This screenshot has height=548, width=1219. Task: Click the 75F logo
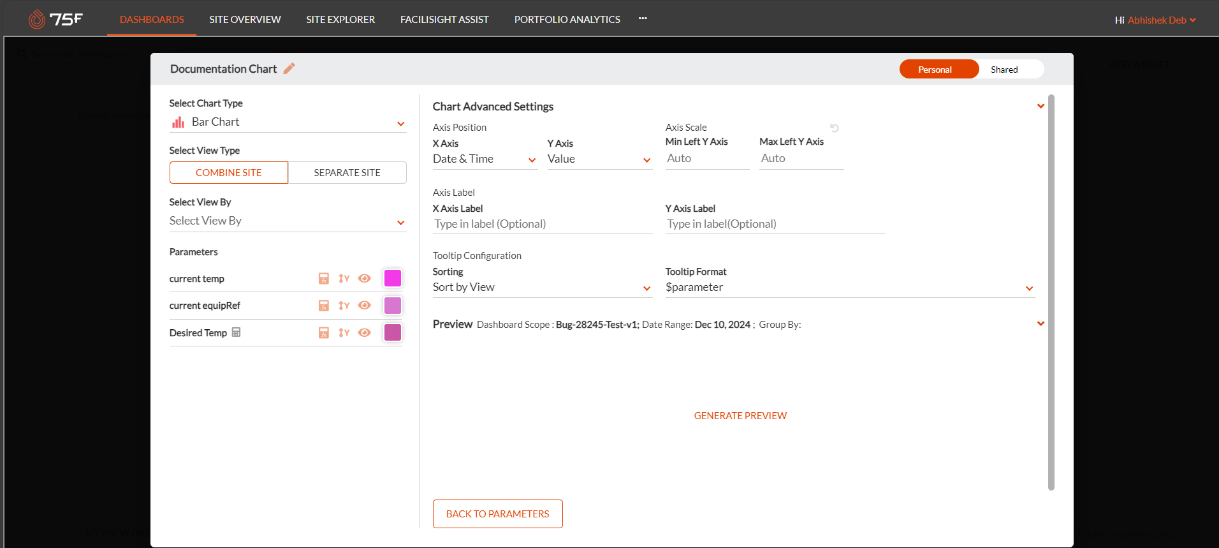(x=56, y=19)
